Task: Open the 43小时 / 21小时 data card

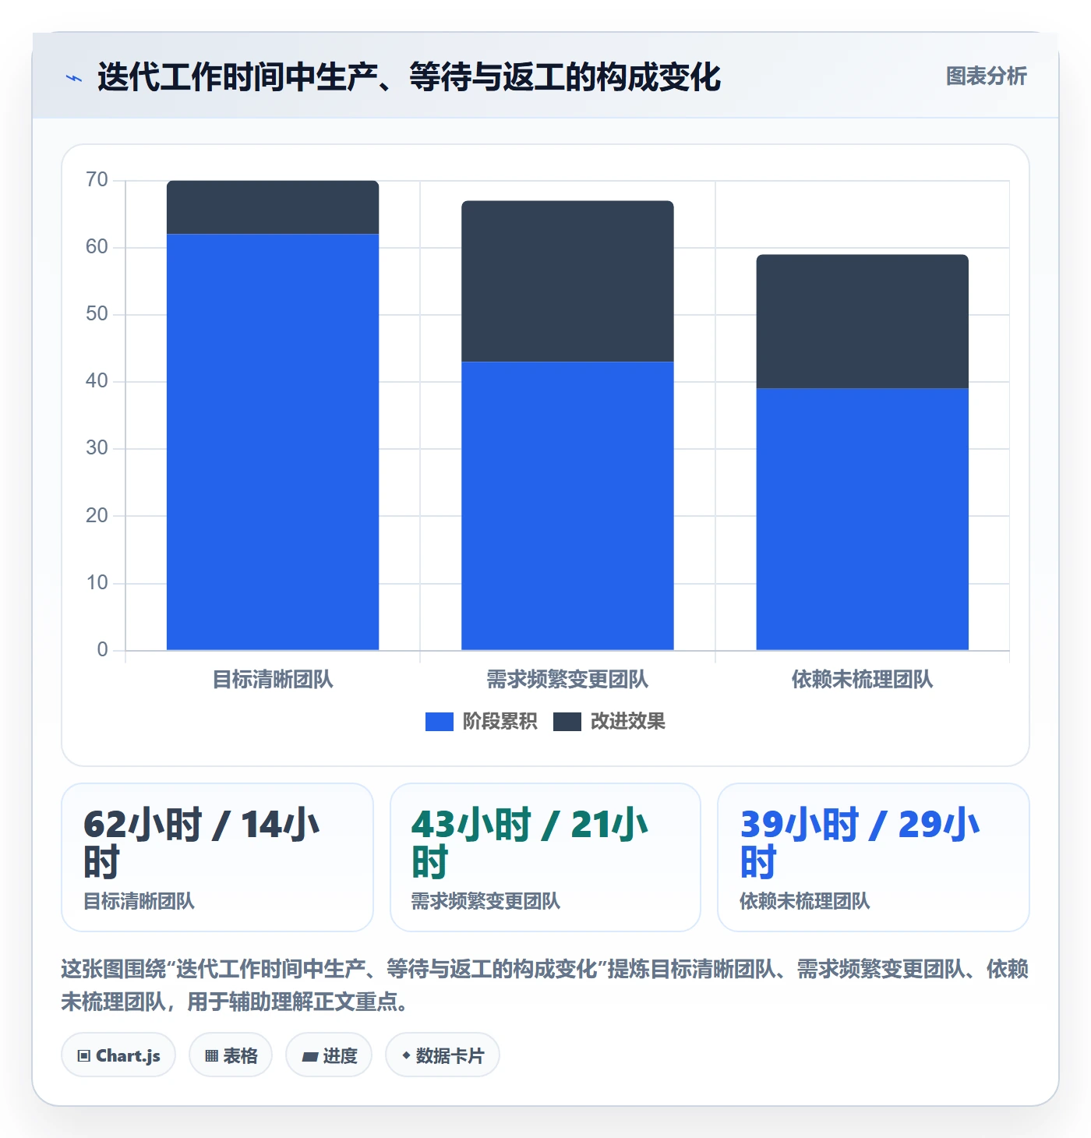Action: coord(545,857)
